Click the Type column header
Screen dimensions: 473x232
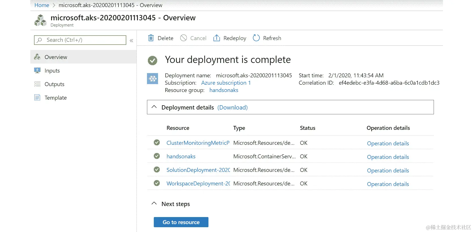tap(239, 128)
